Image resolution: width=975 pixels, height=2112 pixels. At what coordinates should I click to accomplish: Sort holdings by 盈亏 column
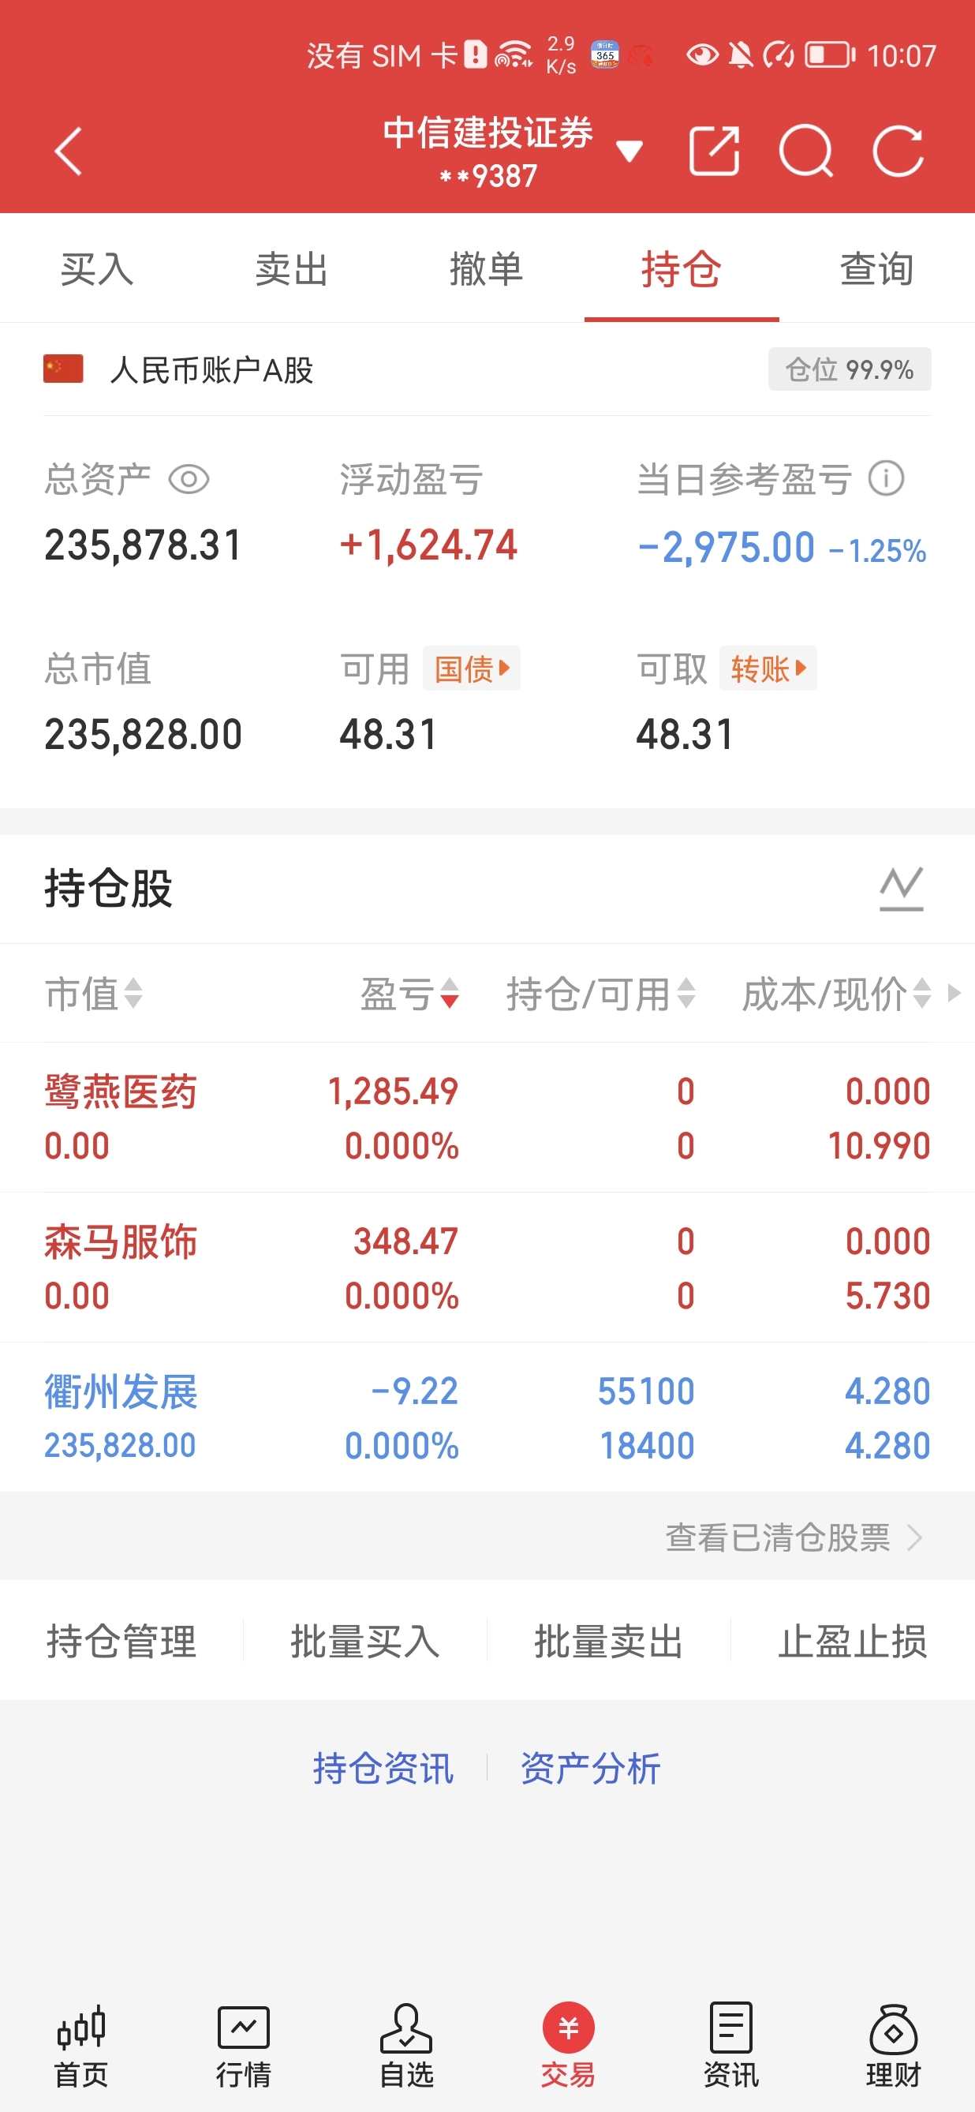409,994
